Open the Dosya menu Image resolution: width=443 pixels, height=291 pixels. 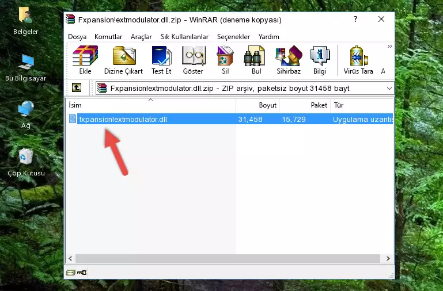(x=77, y=37)
